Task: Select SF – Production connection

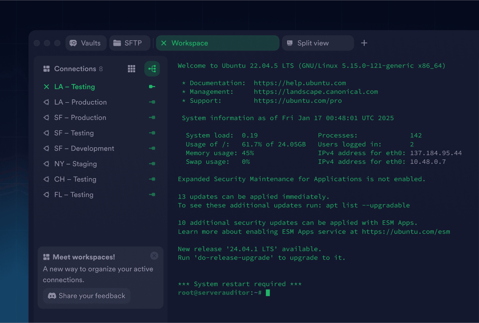Action: (x=80, y=118)
